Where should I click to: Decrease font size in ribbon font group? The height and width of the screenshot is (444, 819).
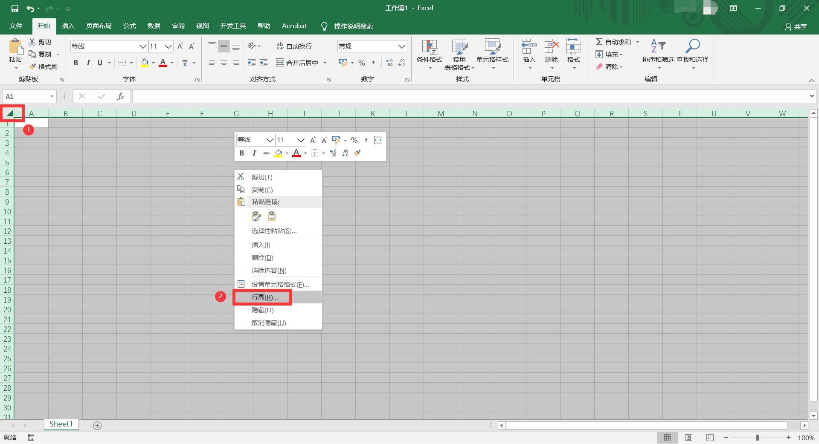pos(192,46)
